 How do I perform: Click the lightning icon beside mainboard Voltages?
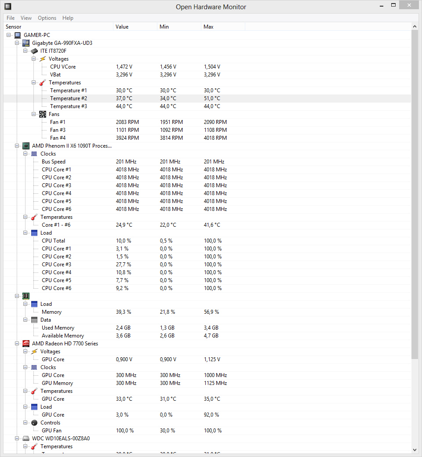click(43, 59)
